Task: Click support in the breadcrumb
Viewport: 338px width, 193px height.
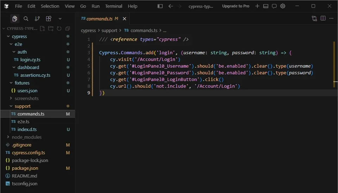Action: click(x=109, y=31)
